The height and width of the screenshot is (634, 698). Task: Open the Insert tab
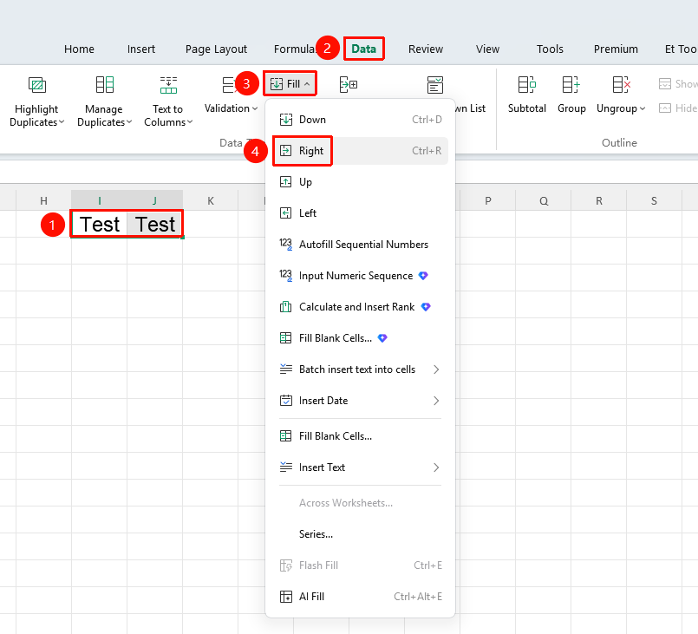(141, 49)
